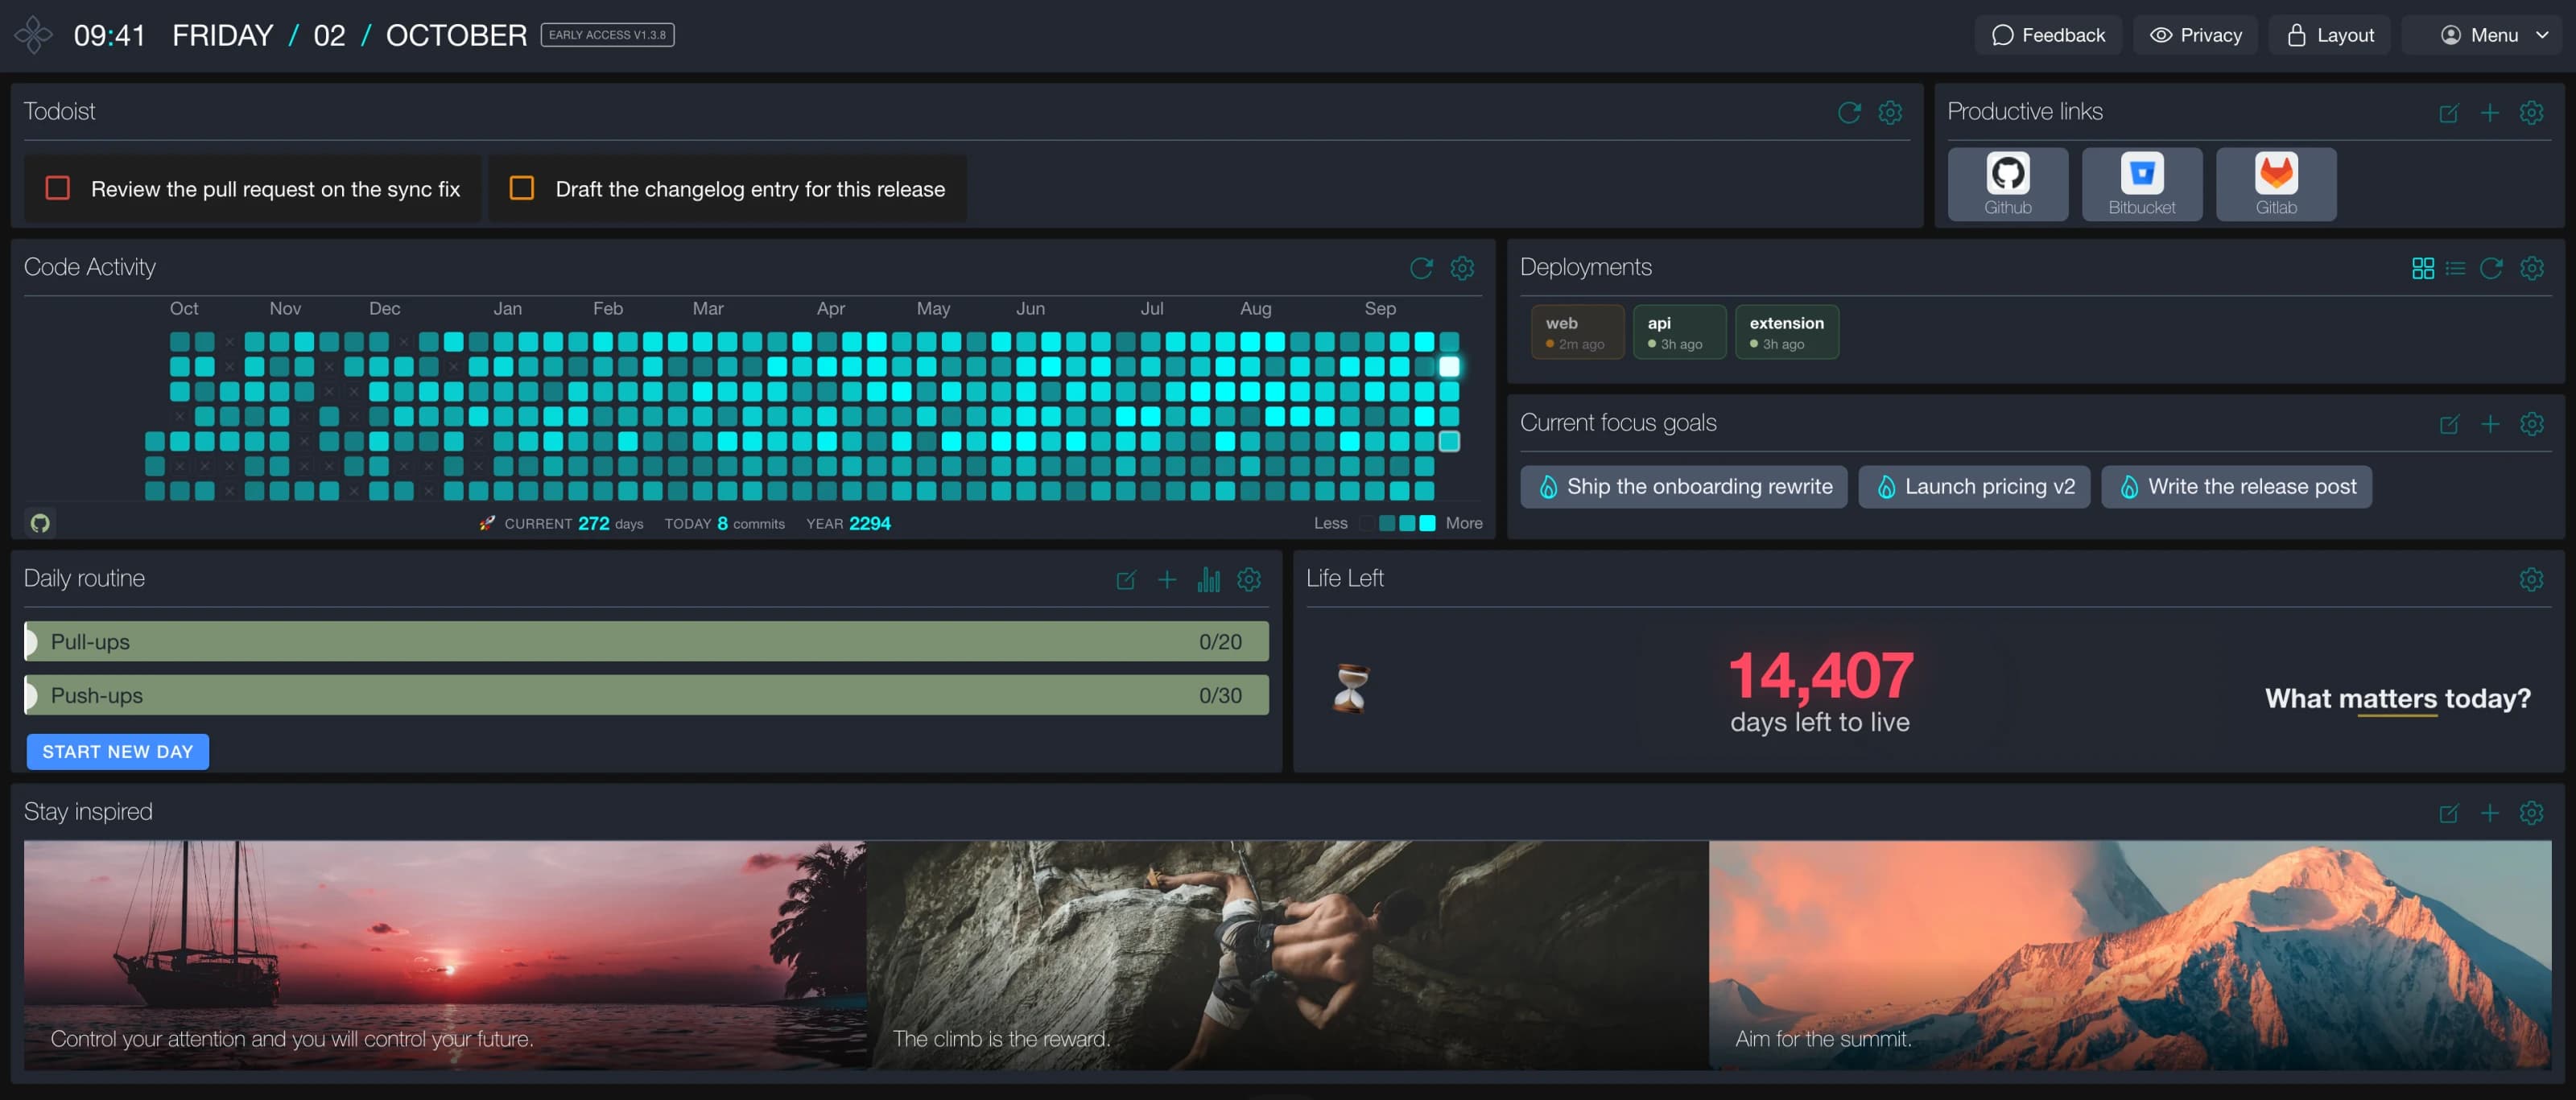Click GitHub octocat icon under activity graph

point(40,523)
